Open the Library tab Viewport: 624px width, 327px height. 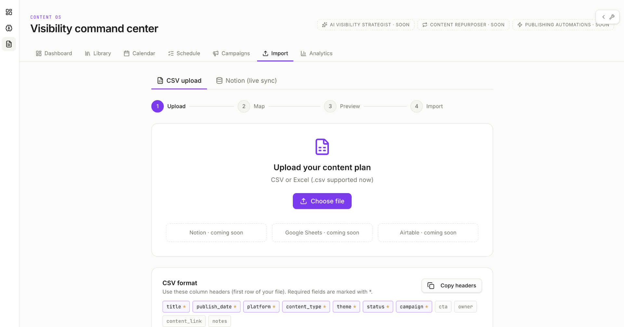(98, 53)
